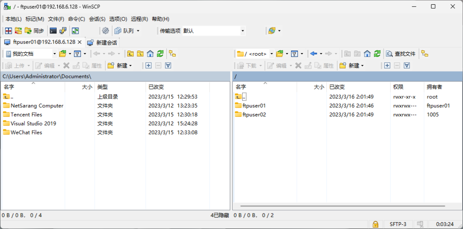Click the local panel 新建 button
The width and height of the screenshot is (463, 229).
pyautogui.click(x=120, y=66)
